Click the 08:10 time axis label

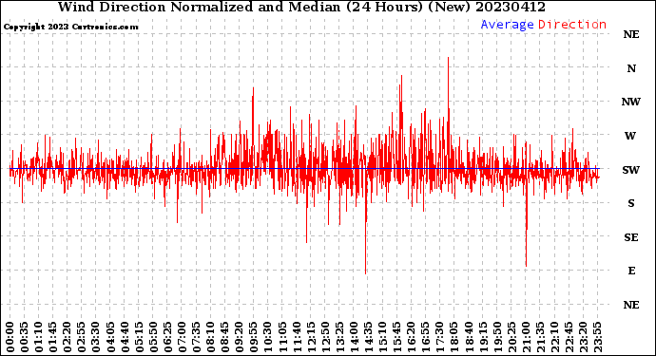211,337
